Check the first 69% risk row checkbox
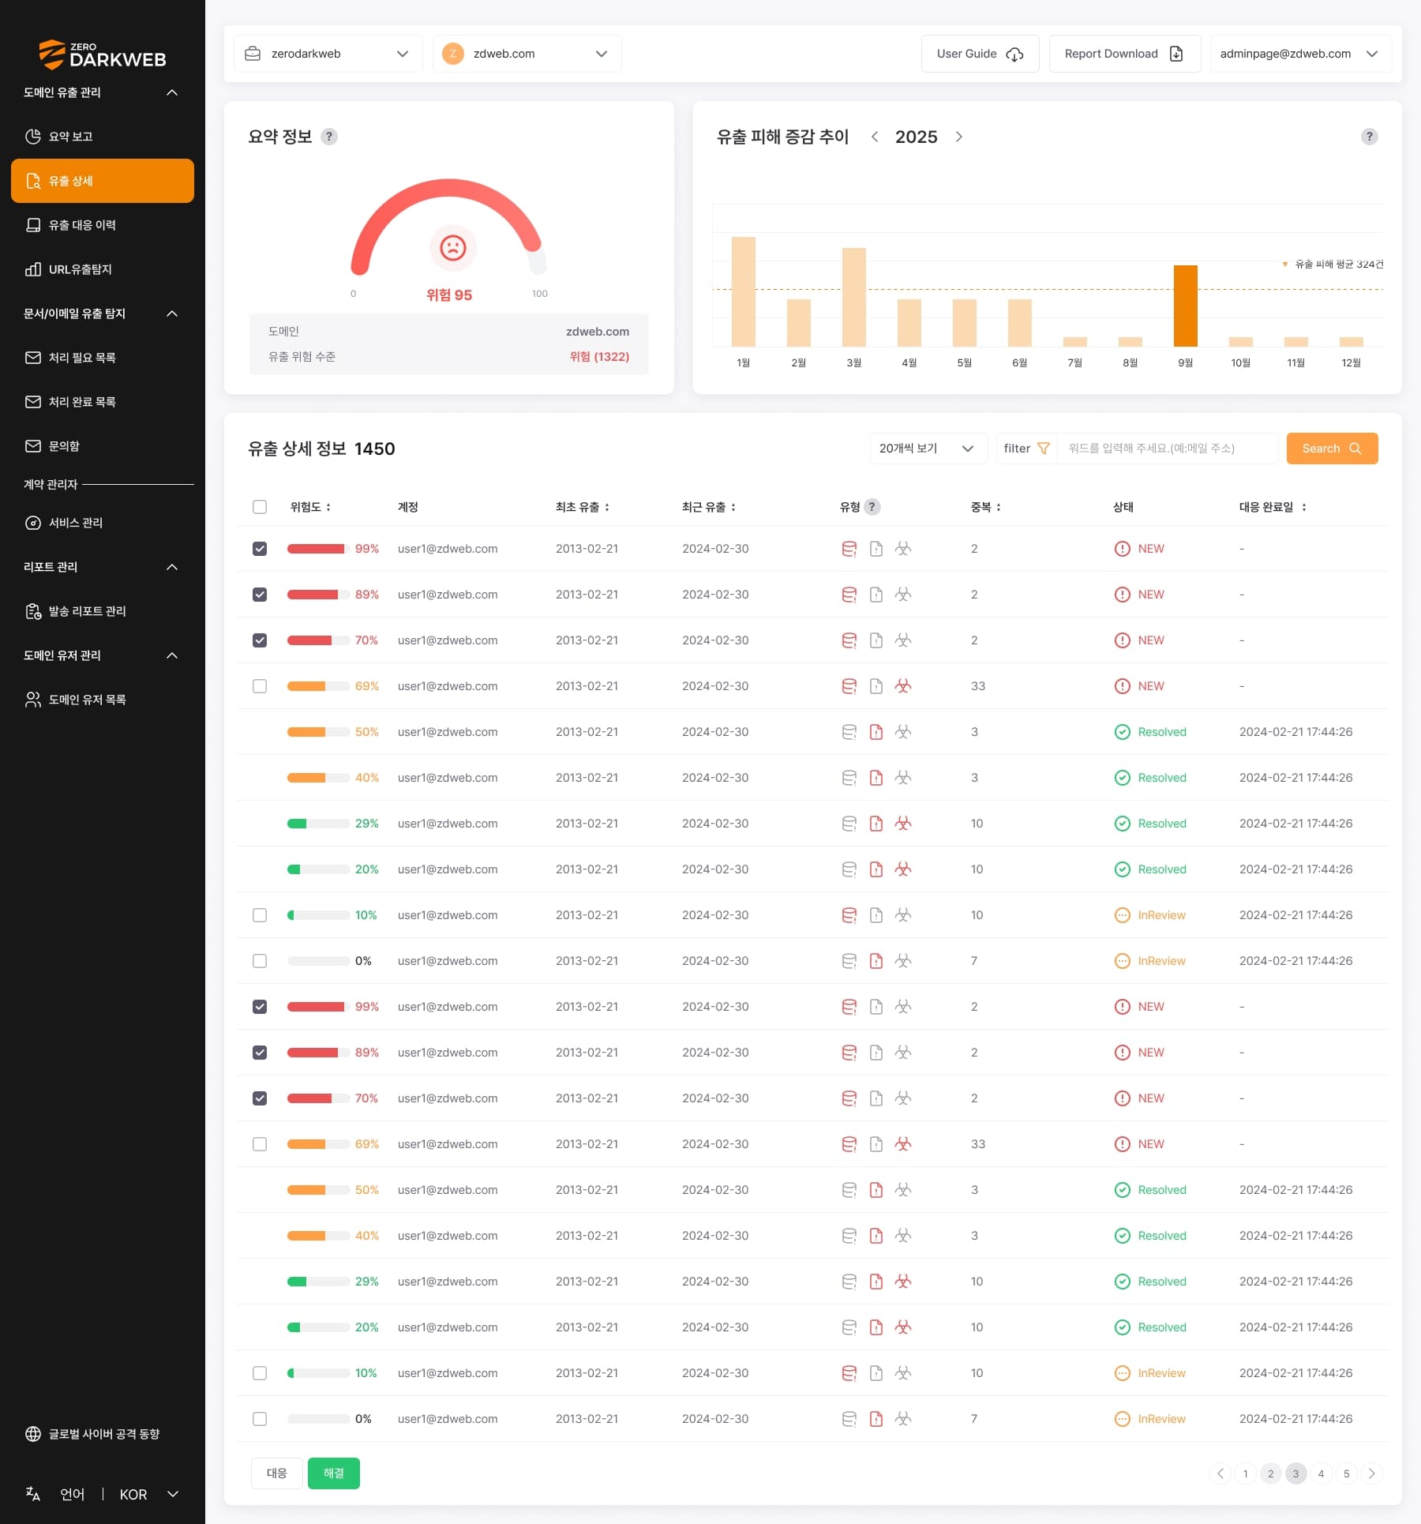Viewport: 1421px width, 1524px height. pyautogui.click(x=260, y=686)
